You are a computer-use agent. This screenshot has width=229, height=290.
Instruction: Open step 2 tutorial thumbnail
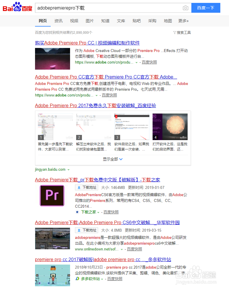click(x=94, y=127)
